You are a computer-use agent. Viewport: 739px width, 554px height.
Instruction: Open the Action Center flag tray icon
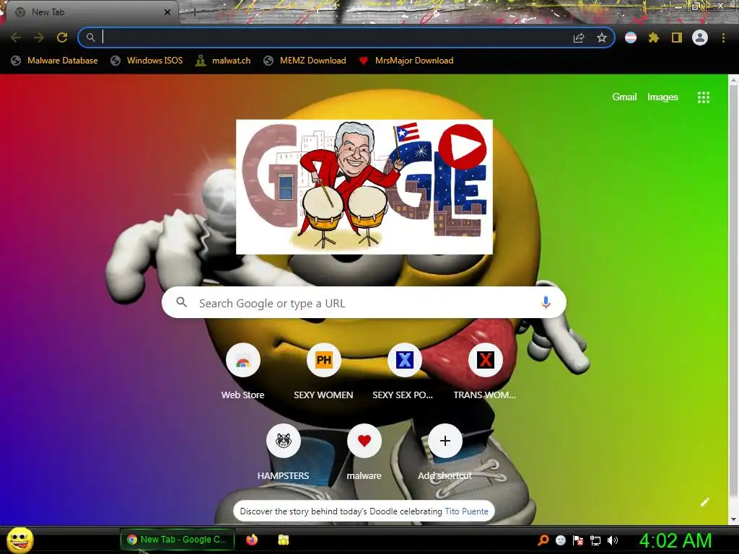[x=578, y=540]
